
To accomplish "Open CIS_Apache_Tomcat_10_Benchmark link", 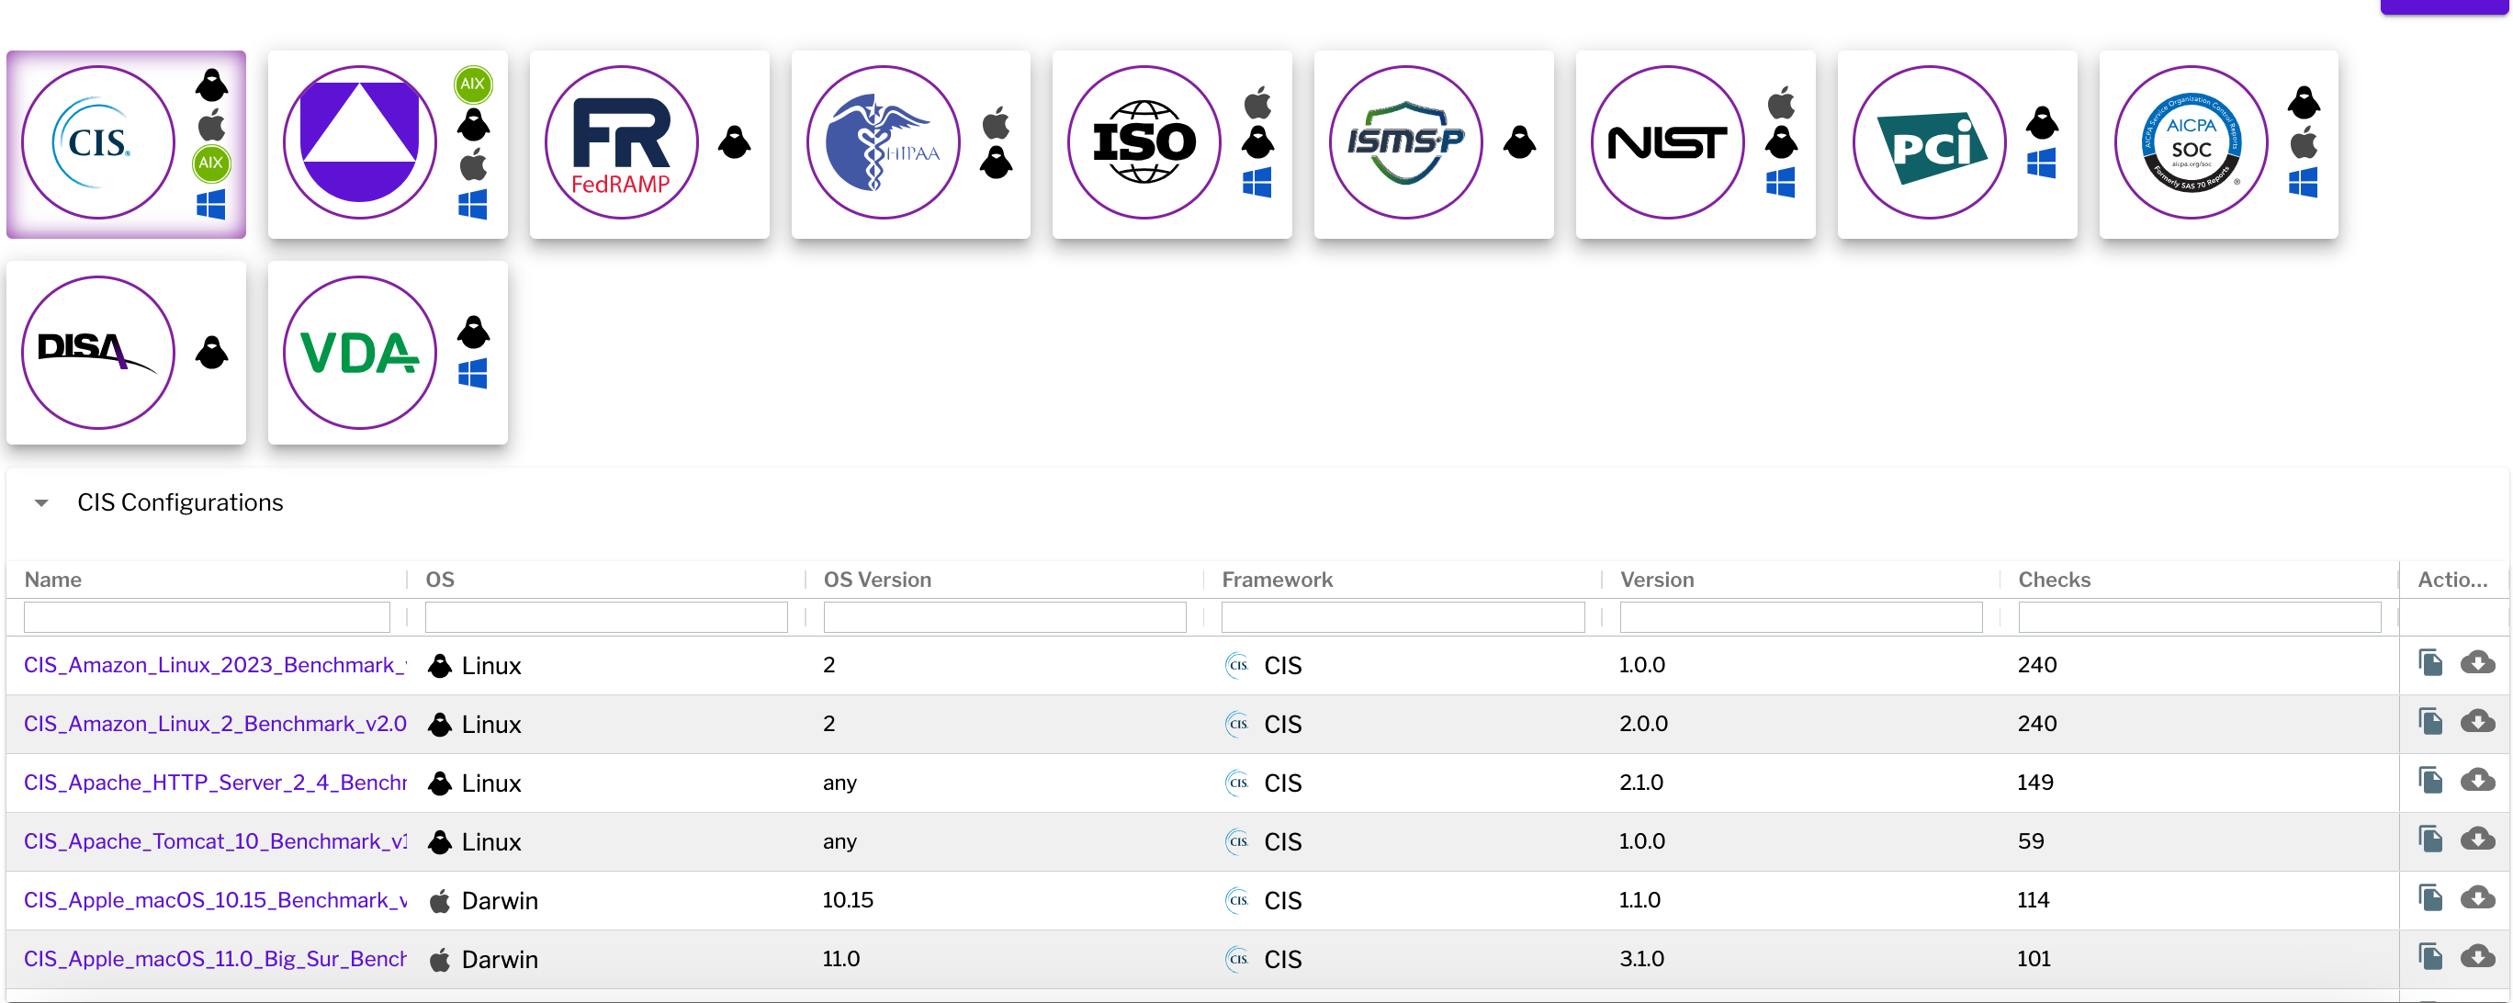I will point(215,841).
